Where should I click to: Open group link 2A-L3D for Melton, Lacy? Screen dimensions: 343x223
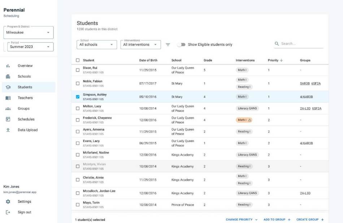click(305, 109)
